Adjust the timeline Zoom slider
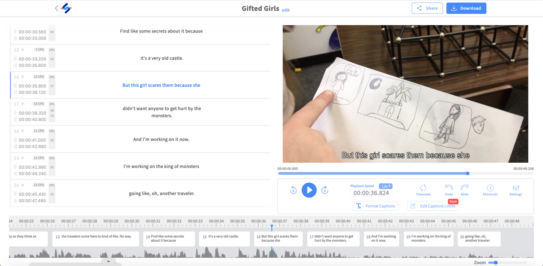Image resolution: width=543 pixels, height=266 pixels. [x=495, y=263]
